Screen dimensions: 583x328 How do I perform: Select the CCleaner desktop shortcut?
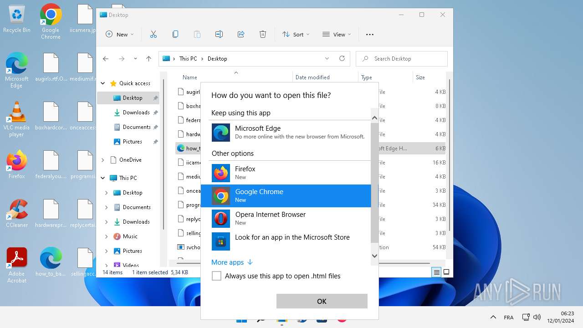coord(17,214)
